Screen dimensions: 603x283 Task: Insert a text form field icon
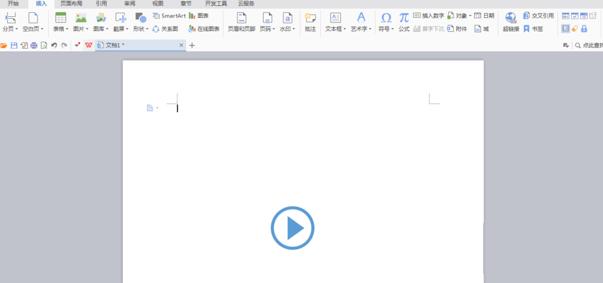click(x=566, y=16)
